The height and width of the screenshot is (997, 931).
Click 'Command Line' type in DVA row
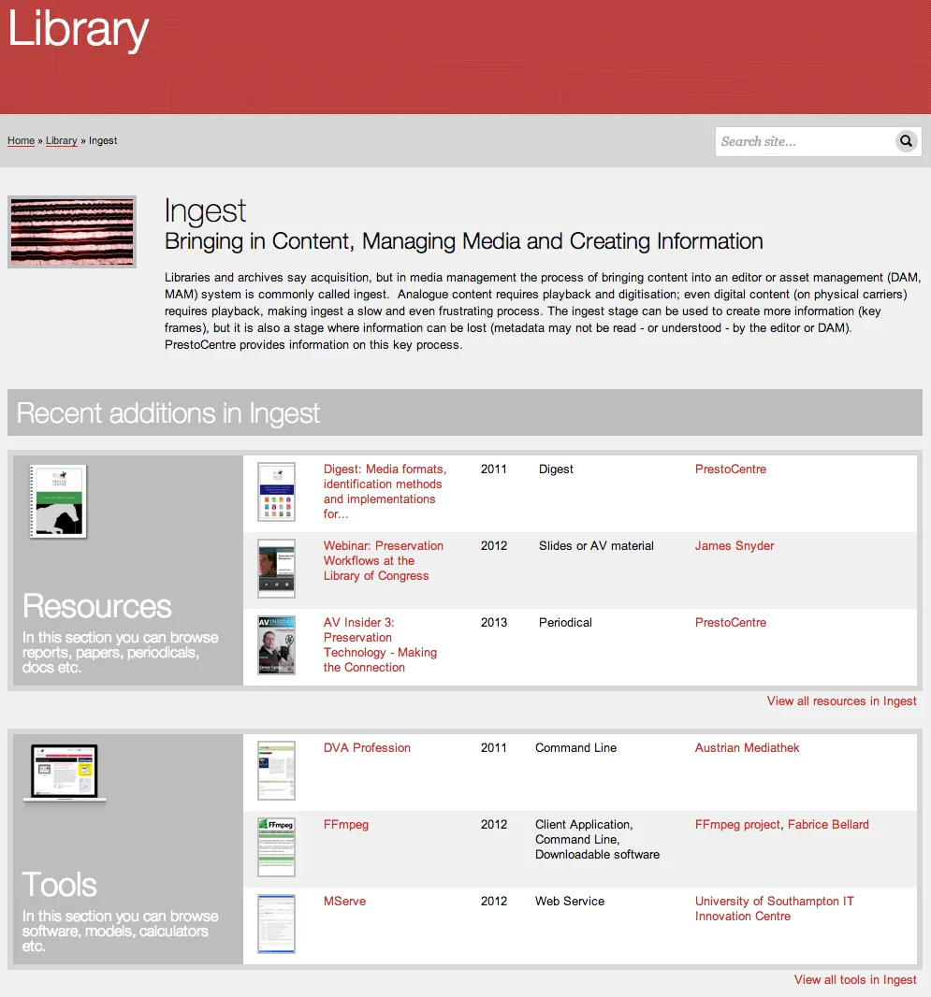tap(575, 748)
